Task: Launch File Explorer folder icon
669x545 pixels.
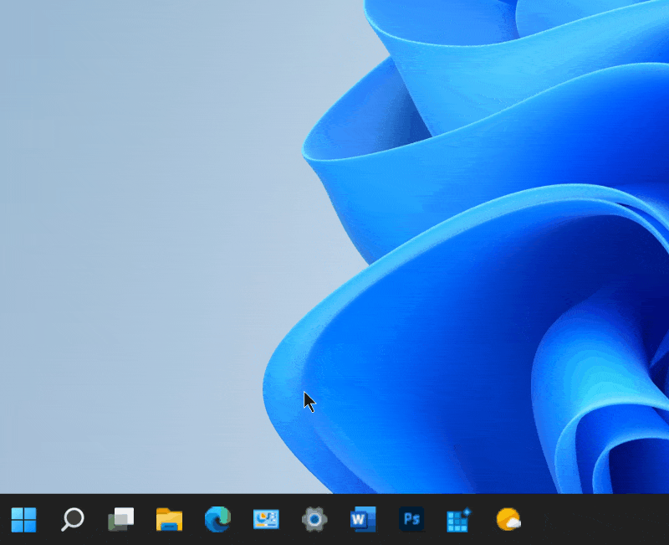Action: click(170, 519)
